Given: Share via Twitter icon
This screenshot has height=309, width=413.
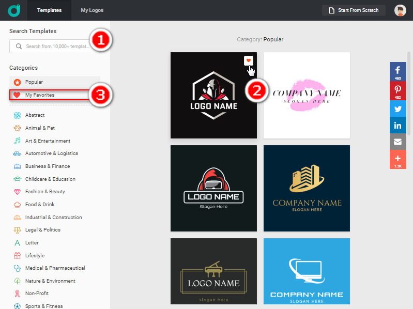Looking at the screenshot, I should point(398,108).
